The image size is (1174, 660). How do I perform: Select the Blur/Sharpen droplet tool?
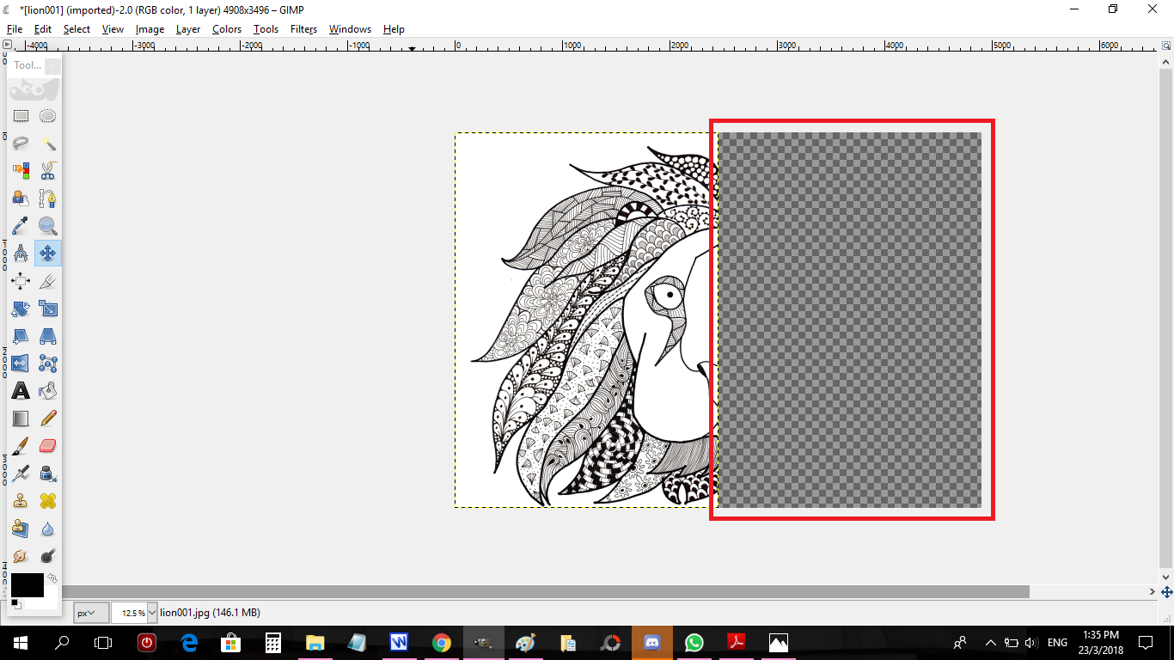coord(48,529)
